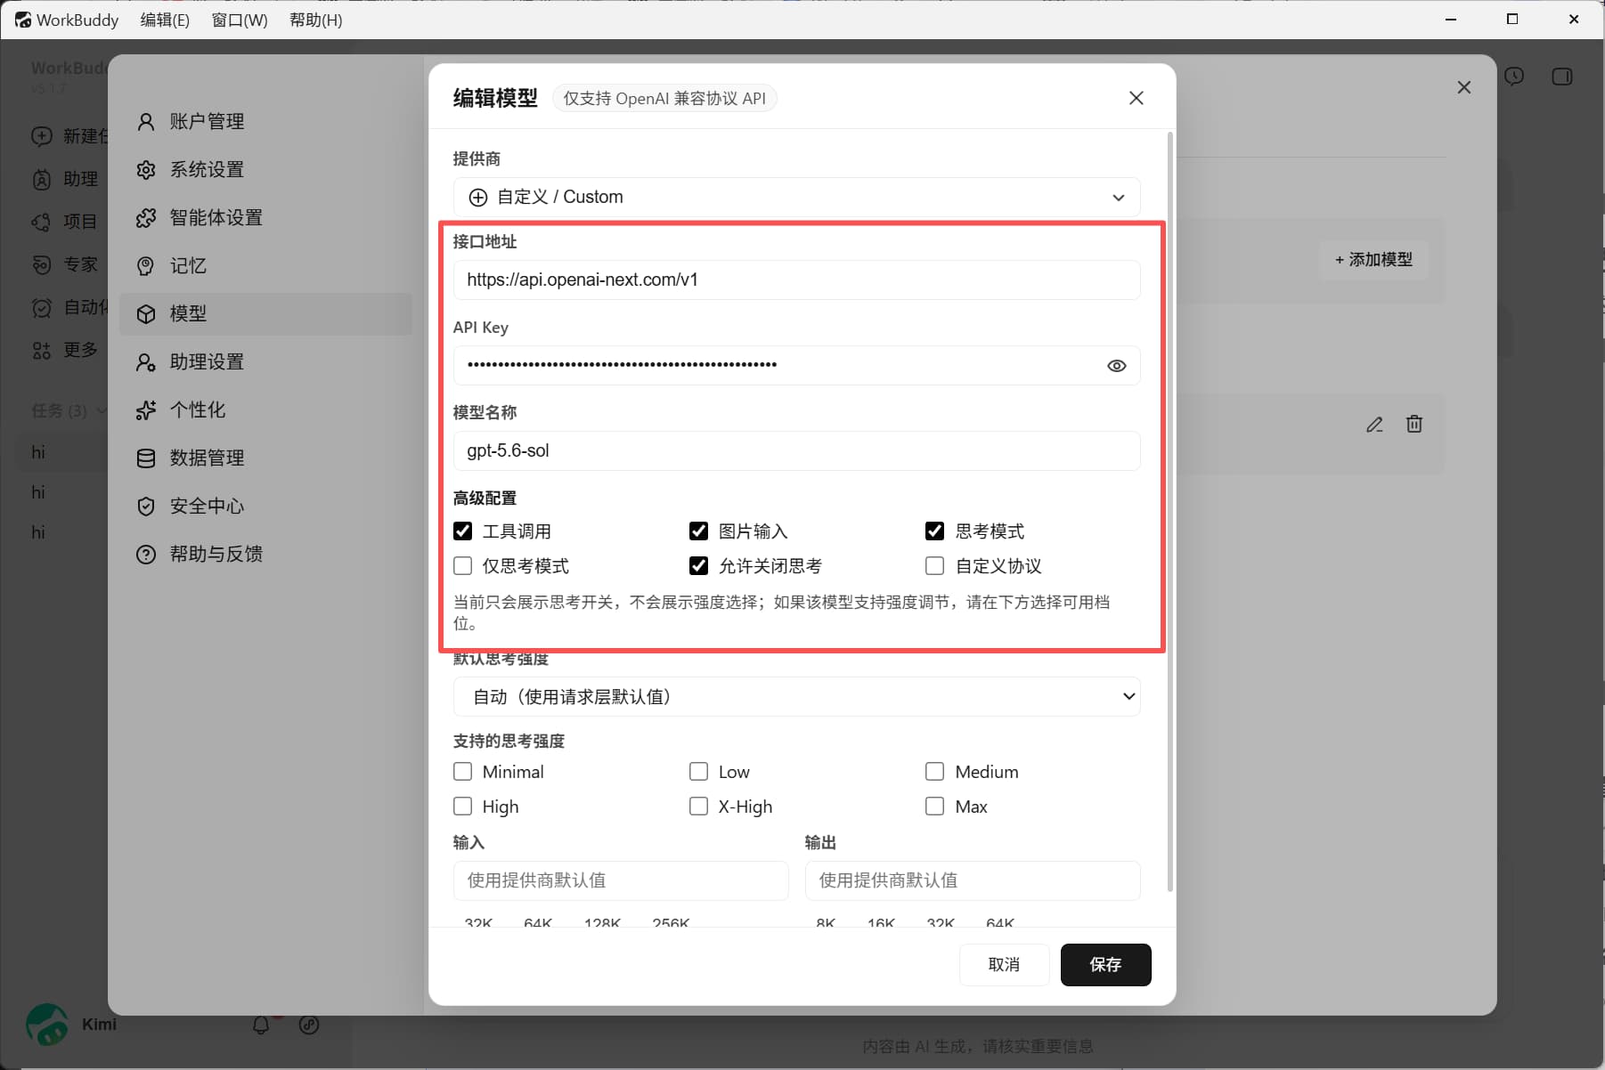Click the 模型名称 input field
The width and height of the screenshot is (1605, 1070).
(796, 450)
